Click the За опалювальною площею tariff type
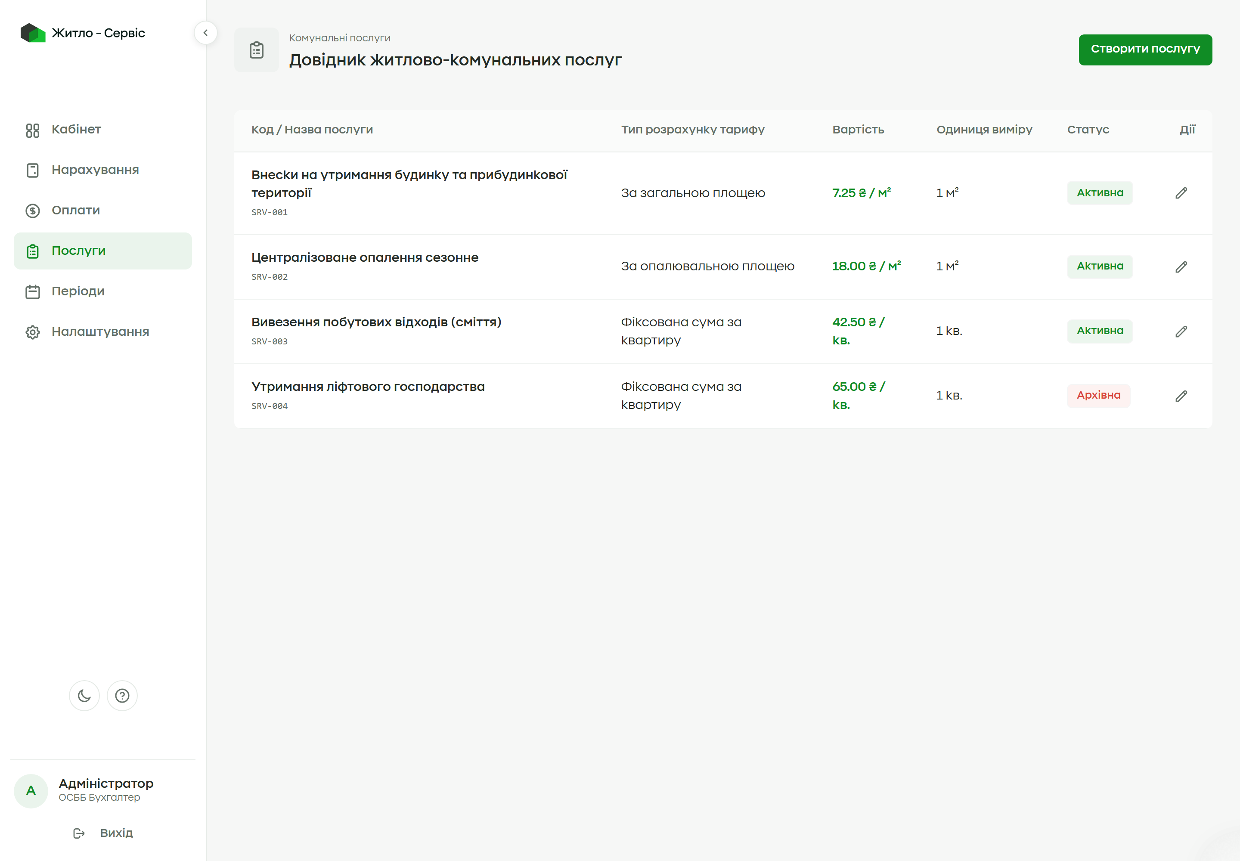The height and width of the screenshot is (861, 1240). [x=707, y=266]
